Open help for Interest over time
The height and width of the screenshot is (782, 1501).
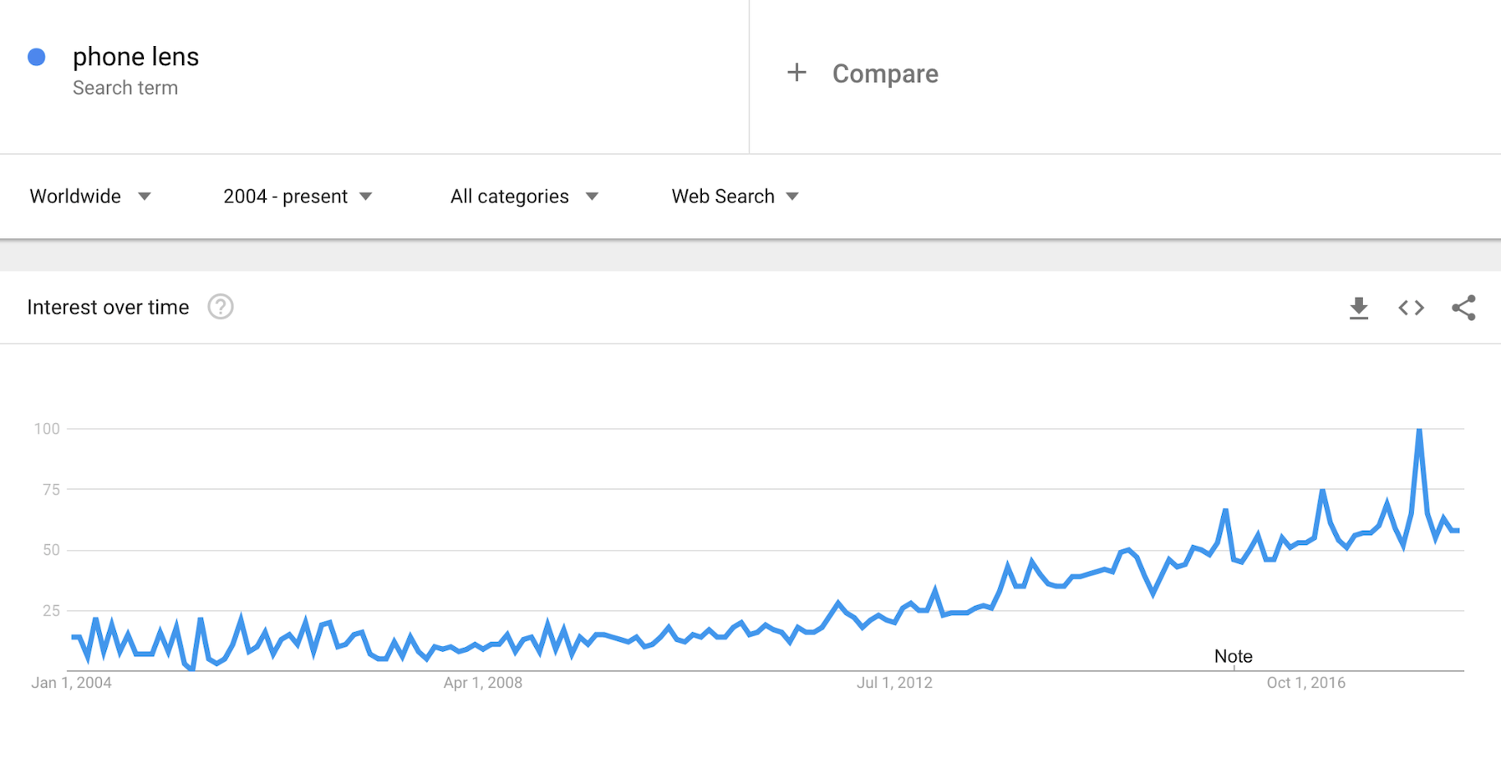(x=221, y=307)
